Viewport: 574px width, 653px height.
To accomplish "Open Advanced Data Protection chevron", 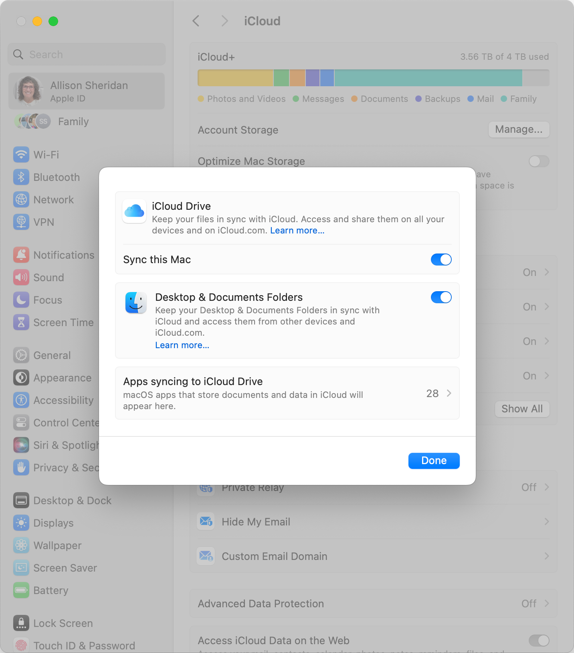I will [547, 603].
